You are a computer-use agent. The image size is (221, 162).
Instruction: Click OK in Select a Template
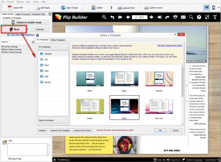161,130
